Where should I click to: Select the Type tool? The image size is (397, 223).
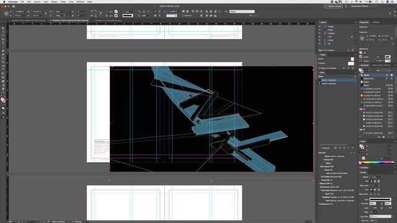click(x=3, y=43)
